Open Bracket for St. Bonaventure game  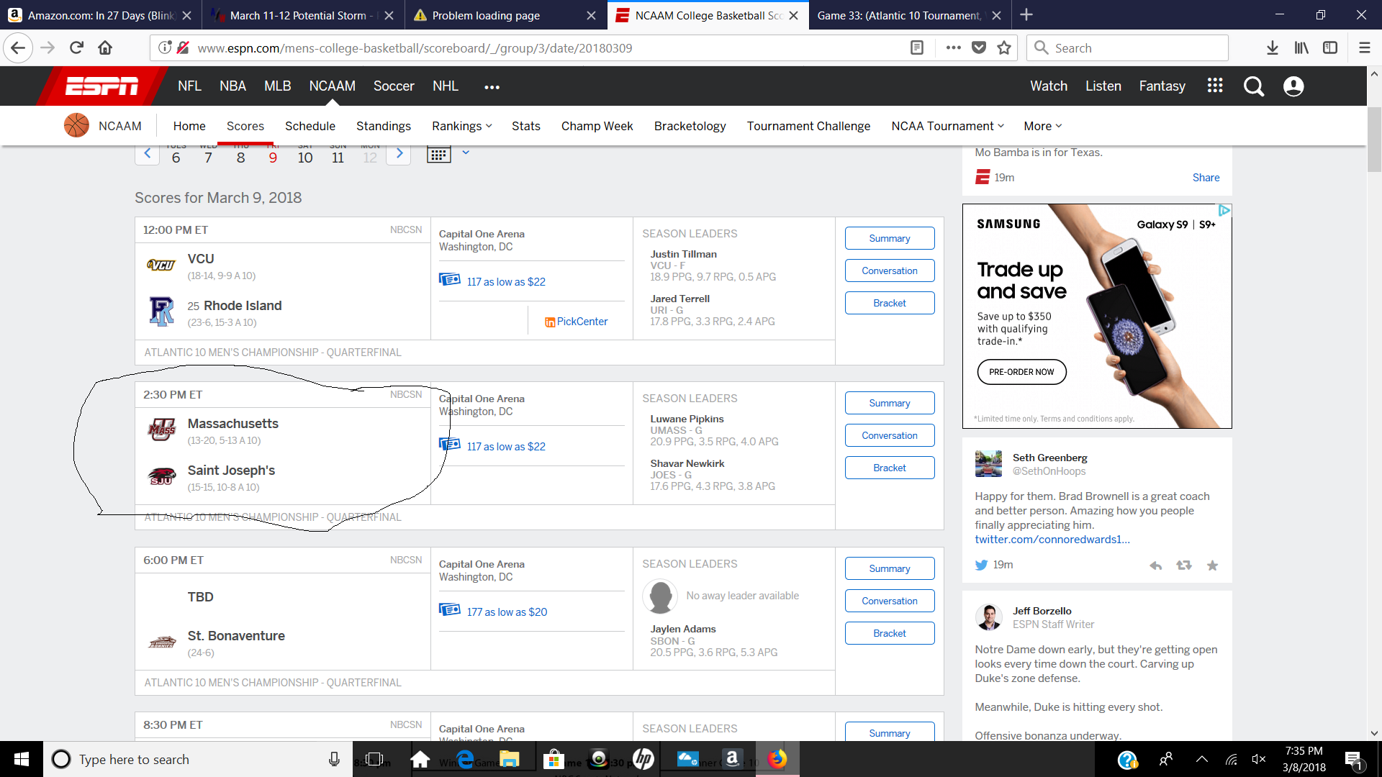(x=890, y=633)
